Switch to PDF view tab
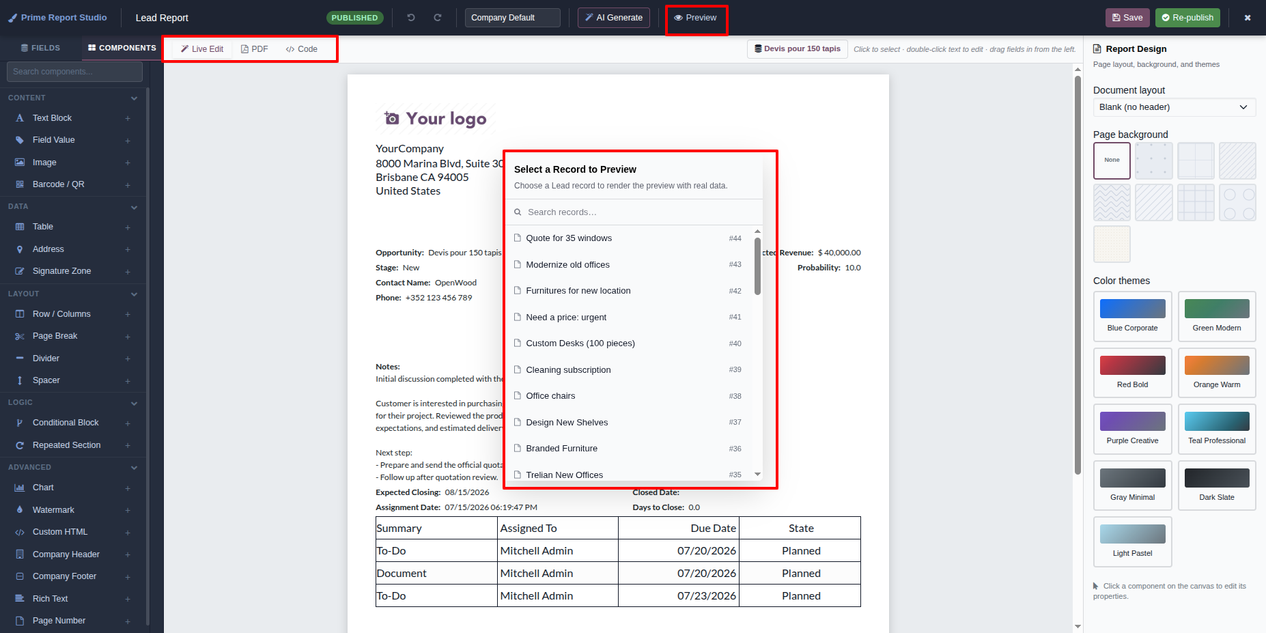1266x633 pixels. click(254, 49)
